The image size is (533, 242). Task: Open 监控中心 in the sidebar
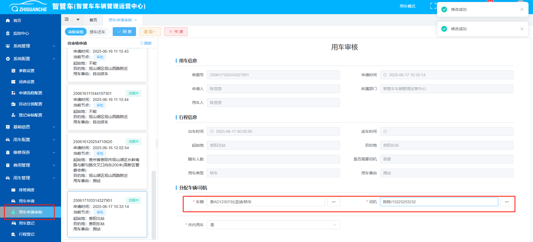click(21, 33)
